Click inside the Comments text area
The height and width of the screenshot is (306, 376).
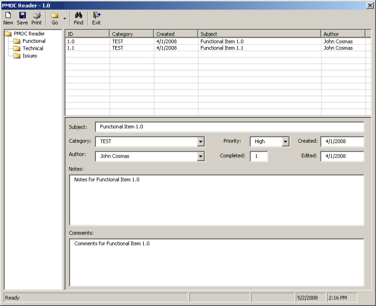(217, 262)
